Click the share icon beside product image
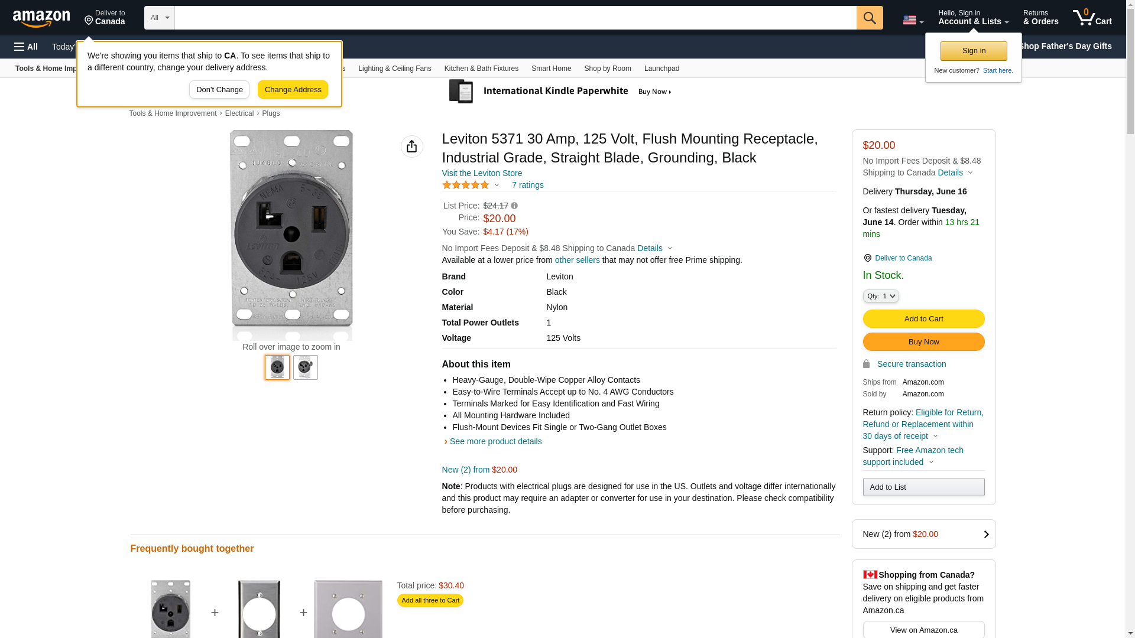The width and height of the screenshot is (1135, 638). 411,147
